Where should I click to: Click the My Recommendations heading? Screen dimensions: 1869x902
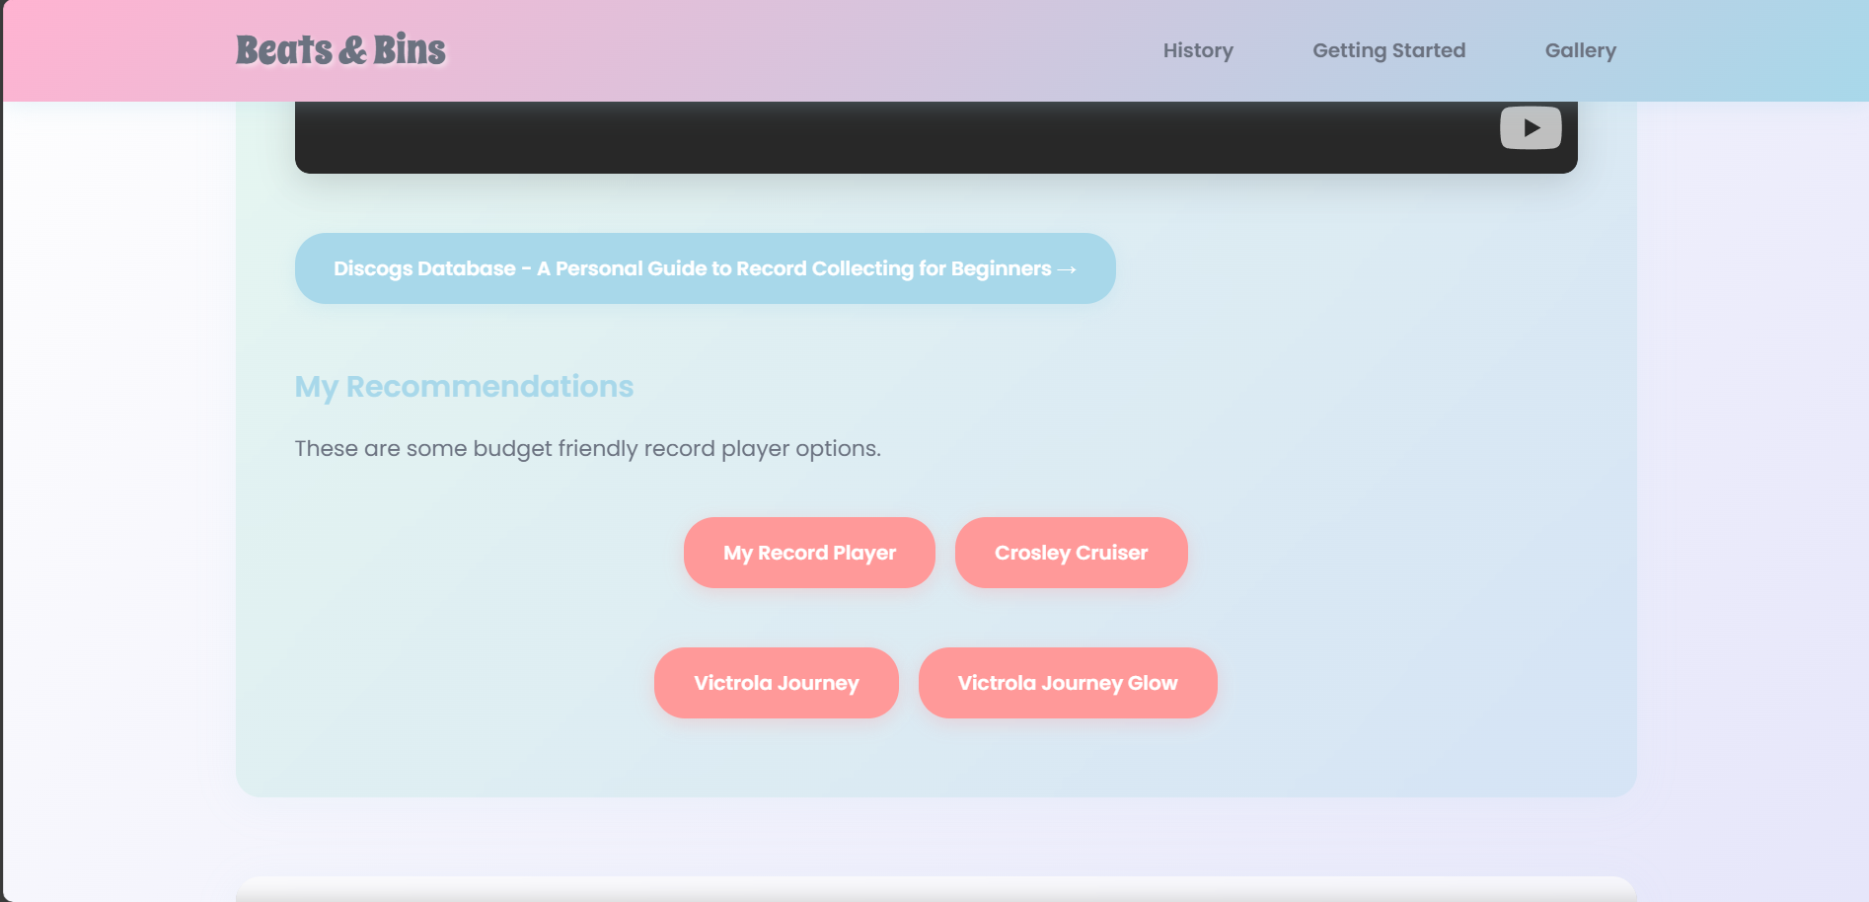click(464, 387)
